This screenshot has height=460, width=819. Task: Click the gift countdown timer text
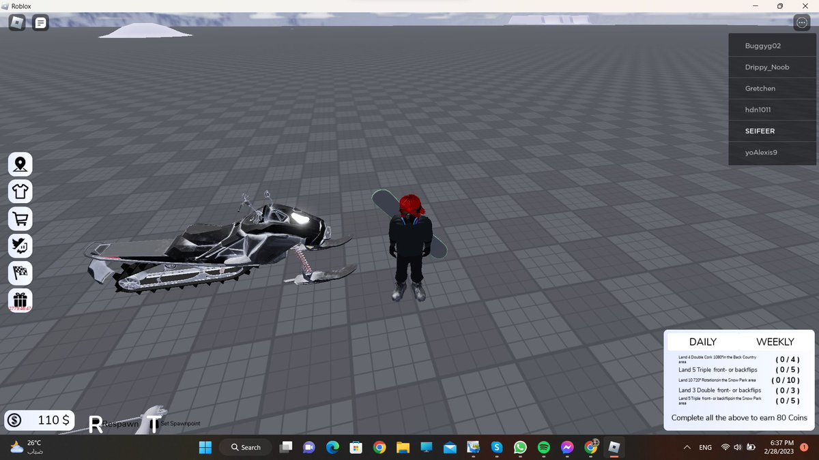tap(20, 309)
